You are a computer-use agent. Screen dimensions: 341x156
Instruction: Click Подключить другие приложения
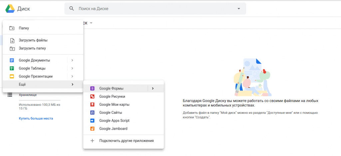pos(126,141)
